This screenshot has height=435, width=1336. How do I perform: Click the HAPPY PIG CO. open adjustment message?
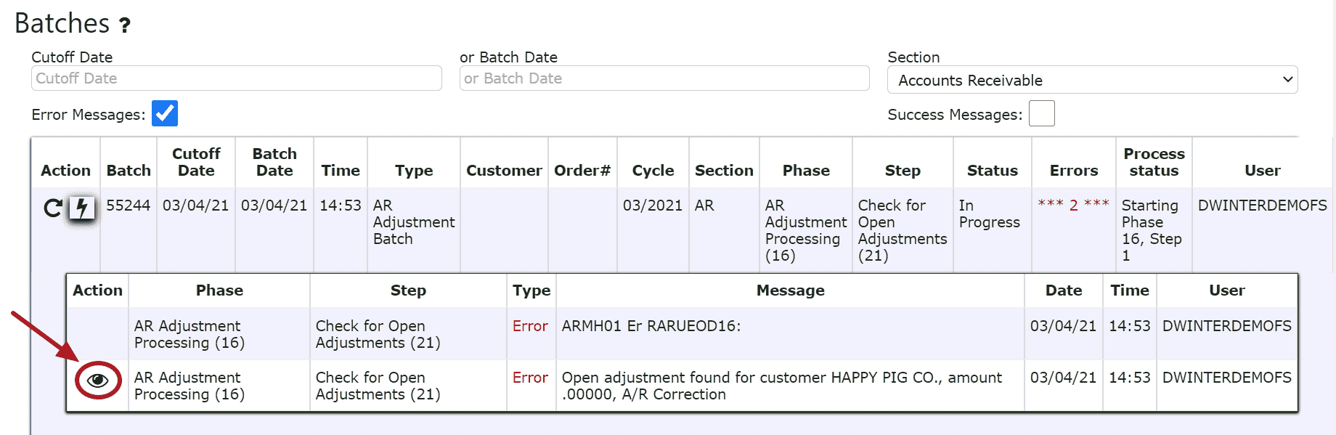(782, 386)
